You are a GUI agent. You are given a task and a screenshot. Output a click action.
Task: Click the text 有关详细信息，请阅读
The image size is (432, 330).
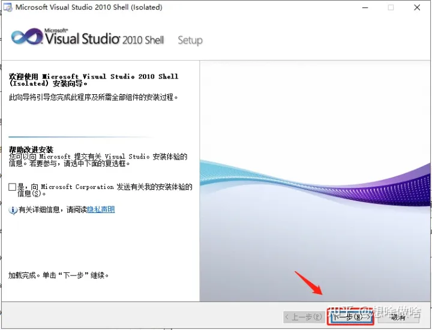tap(53, 209)
